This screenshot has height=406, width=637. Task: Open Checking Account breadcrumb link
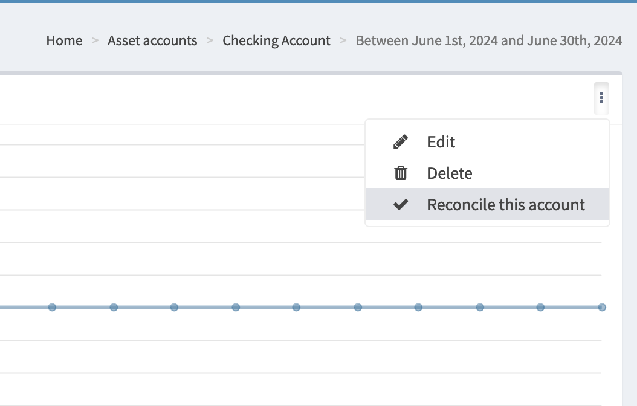(x=276, y=40)
